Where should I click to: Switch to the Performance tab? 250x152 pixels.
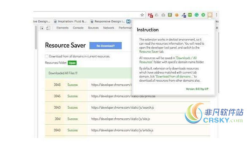point(125,28)
